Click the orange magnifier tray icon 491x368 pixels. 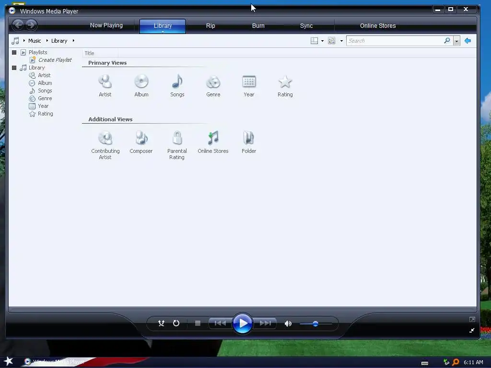pyautogui.click(x=456, y=362)
